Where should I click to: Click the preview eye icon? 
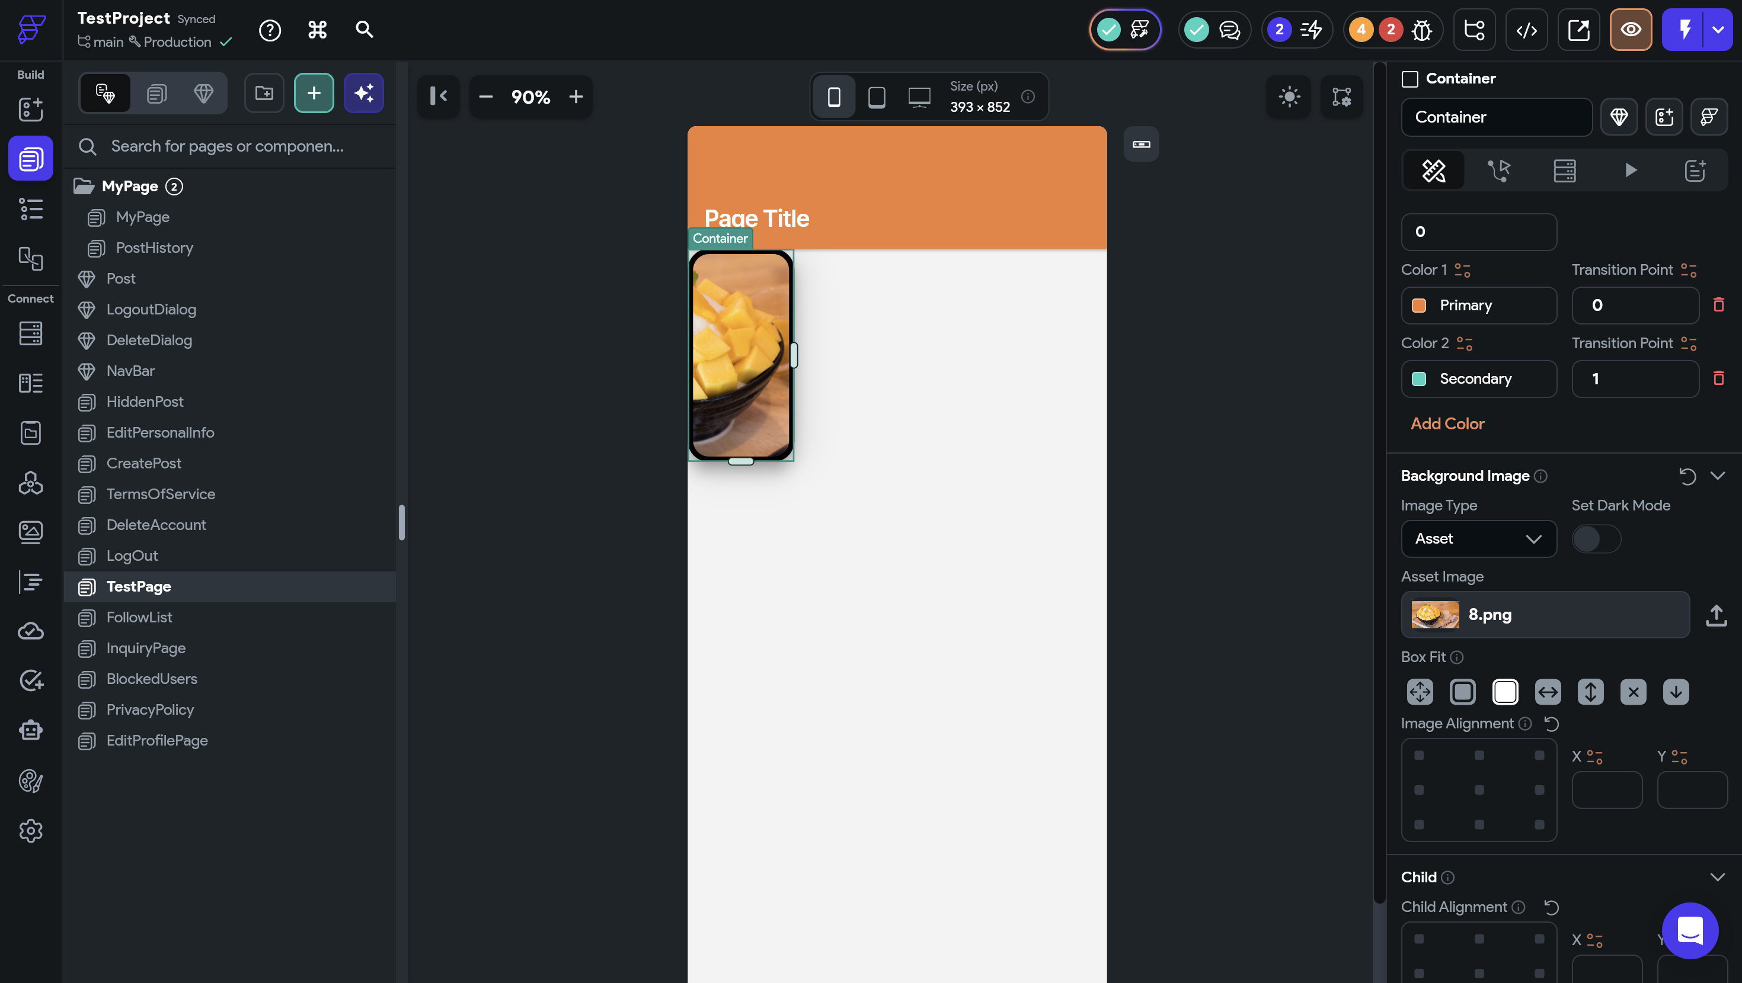coord(1631,30)
